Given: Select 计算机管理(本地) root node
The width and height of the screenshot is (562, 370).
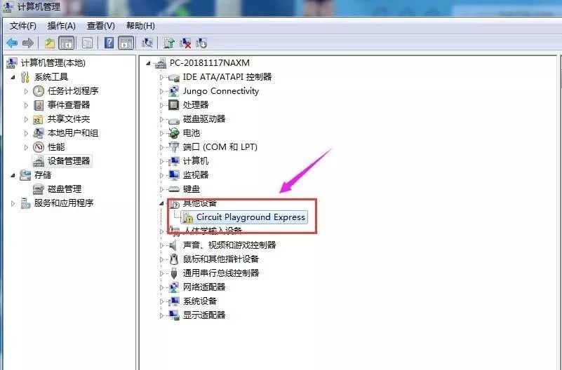Looking at the screenshot, I should pyautogui.click(x=53, y=63).
